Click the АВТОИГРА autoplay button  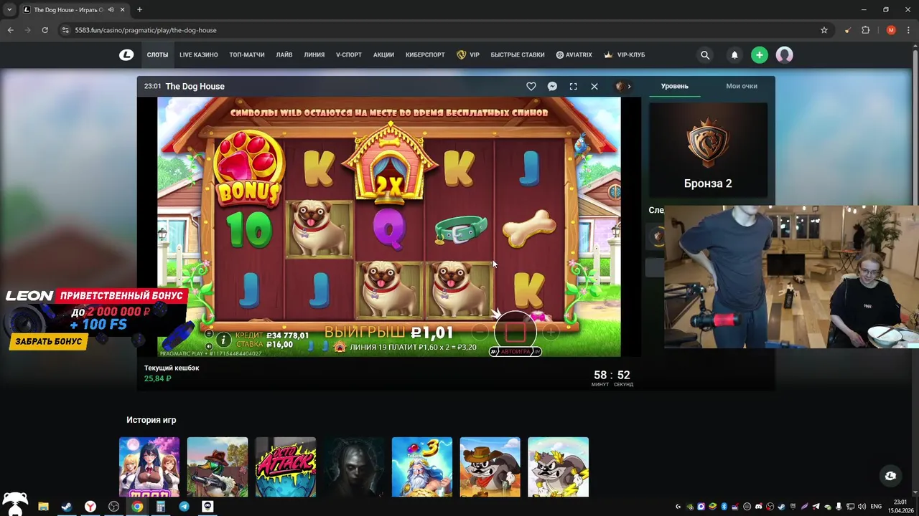tap(515, 352)
